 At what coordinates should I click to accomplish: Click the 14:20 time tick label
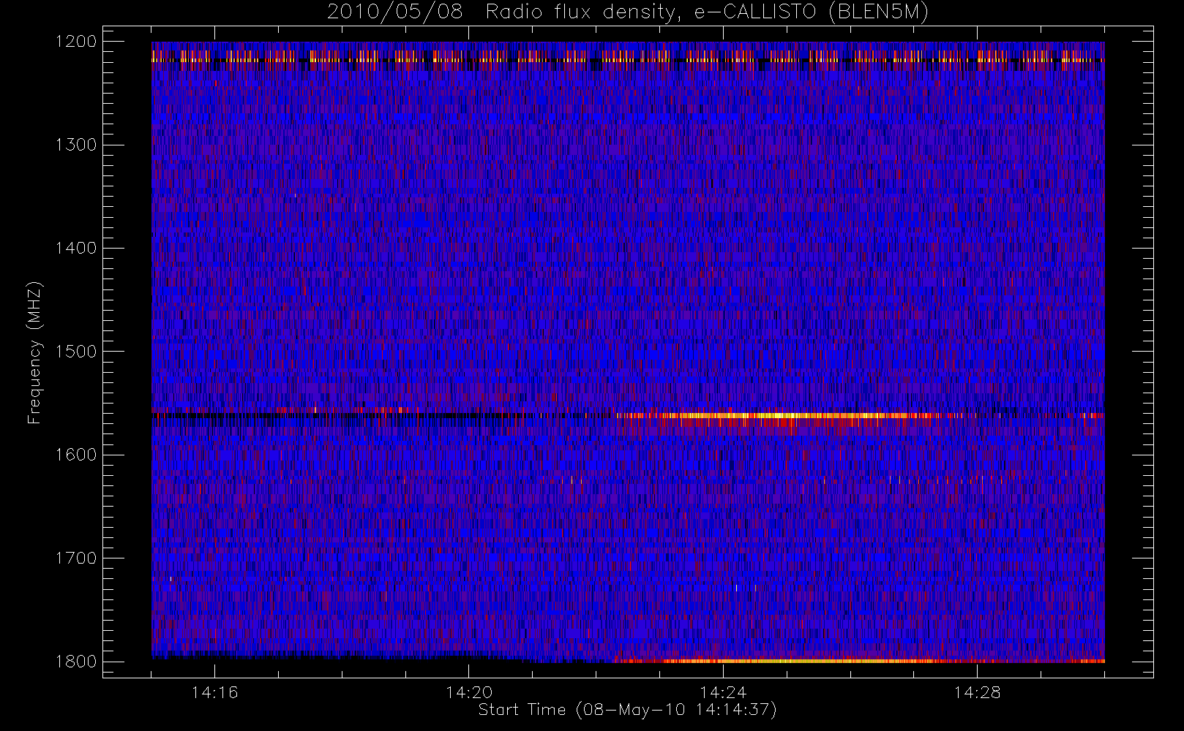(x=469, y=692)
